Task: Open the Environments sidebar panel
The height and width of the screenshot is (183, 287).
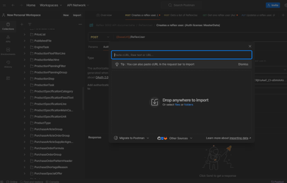Action: [x=8, y=52]
